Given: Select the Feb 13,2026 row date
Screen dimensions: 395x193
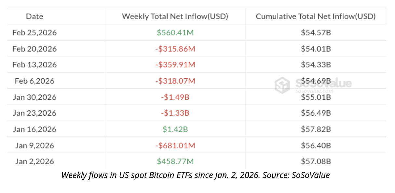Looking at the screenshot, I should (x=34, y=65).
